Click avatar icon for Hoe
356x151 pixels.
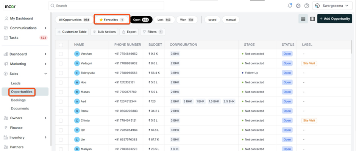(x=77, y=82)
